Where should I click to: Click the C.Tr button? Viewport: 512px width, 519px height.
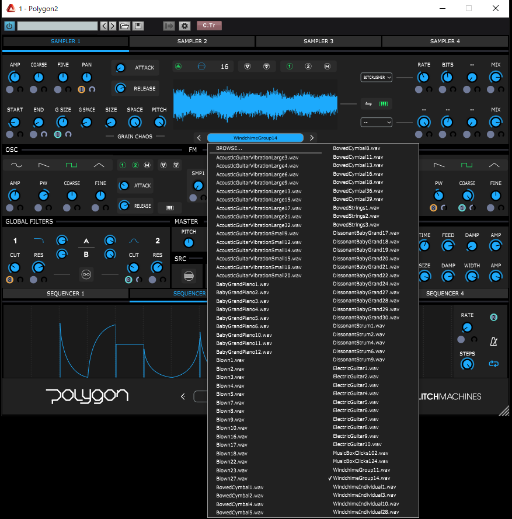[x=209, y=26]
